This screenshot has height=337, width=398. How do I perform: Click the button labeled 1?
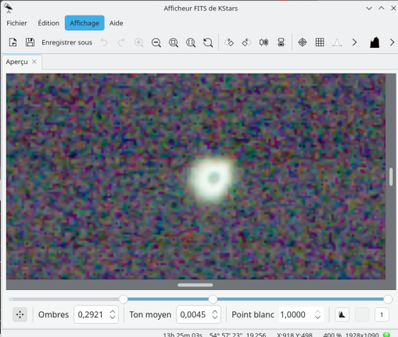382,314
